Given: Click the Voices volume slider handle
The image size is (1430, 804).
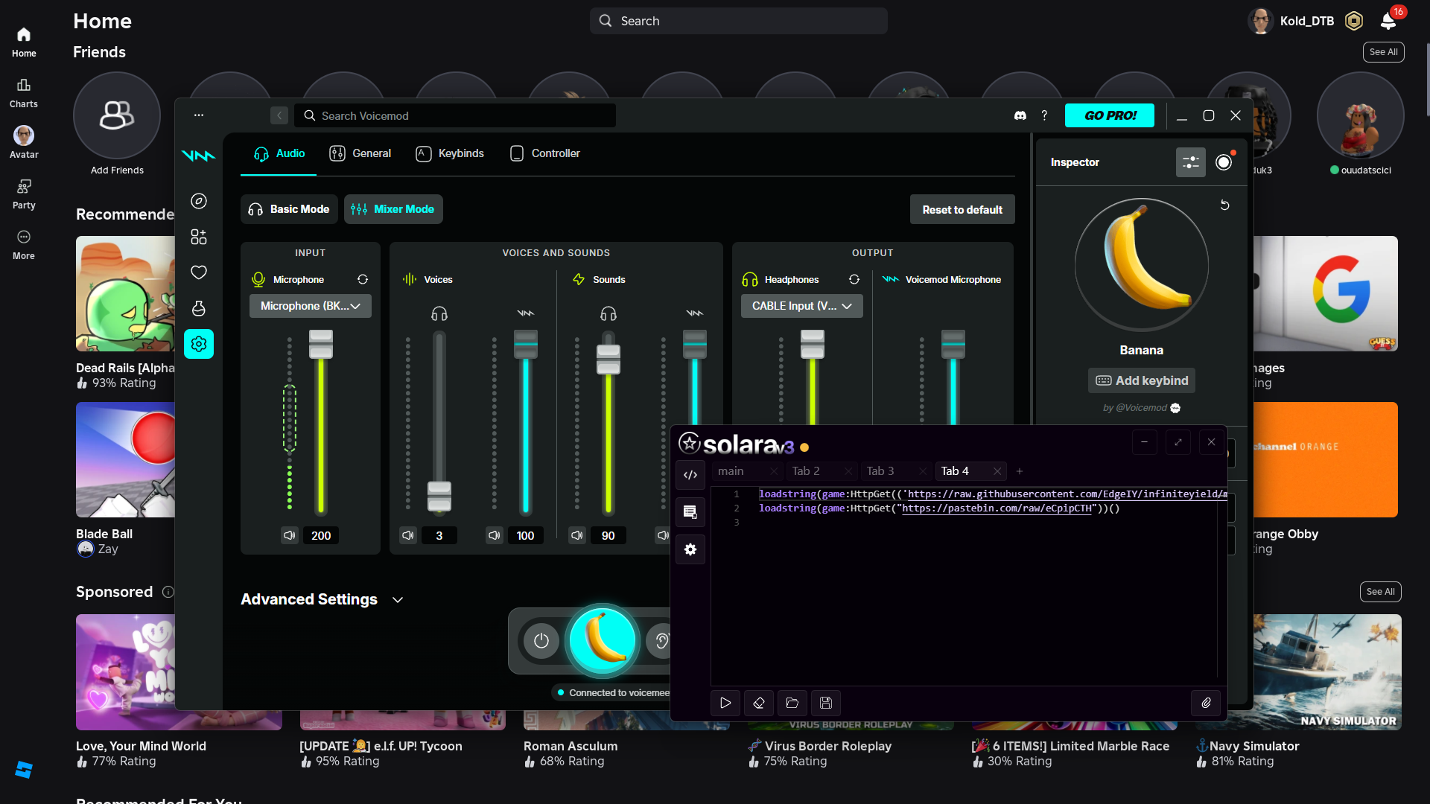Looking at the screenshot, I should (x=439, y=495).
